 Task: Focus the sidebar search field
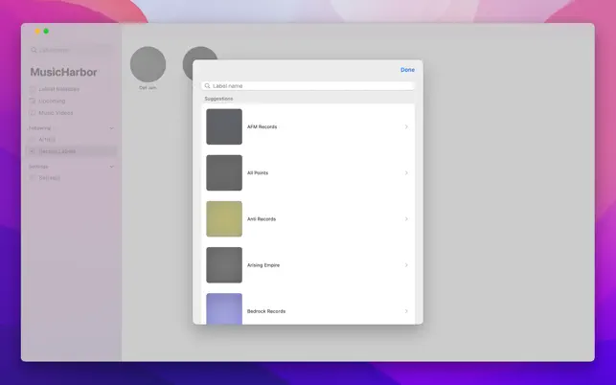[x=71, y=50]
